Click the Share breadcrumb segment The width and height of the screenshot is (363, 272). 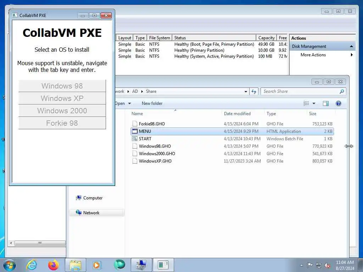coord(151,91)
